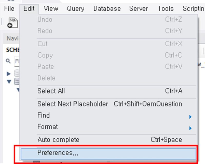Click the grayed-out Undo entry
The height and width of the screenshot is (164, 205).
(45, 19)
